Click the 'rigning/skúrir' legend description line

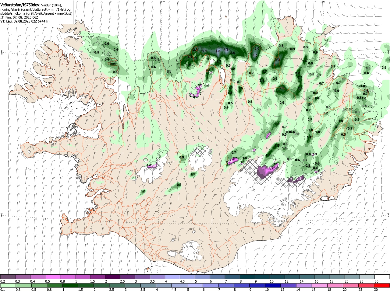35,9
